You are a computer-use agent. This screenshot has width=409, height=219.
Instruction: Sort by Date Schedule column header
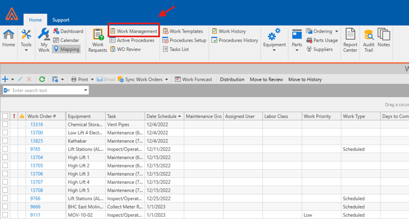tap(164, 116)
